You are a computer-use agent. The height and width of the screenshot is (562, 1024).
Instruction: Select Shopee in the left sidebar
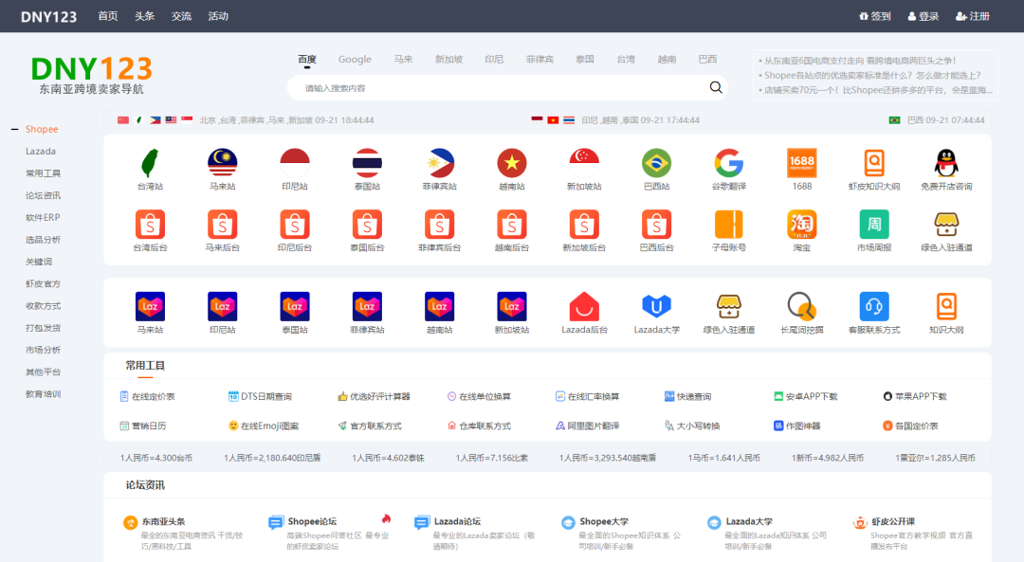[42, 129]
